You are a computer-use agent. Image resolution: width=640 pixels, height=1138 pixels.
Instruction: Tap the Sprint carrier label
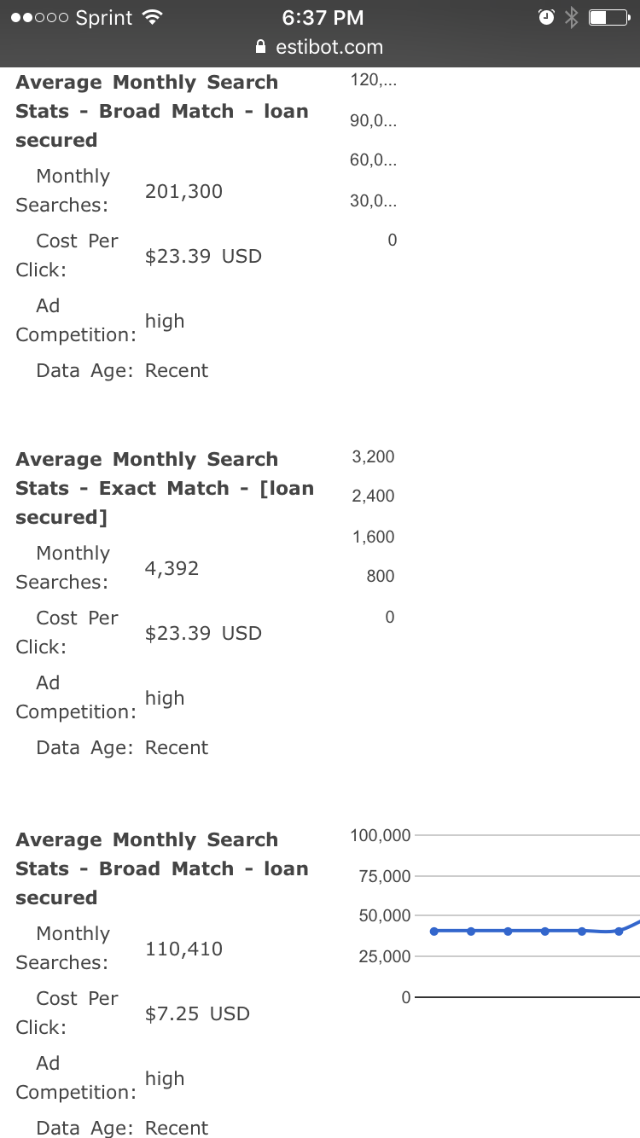point(104,18)
